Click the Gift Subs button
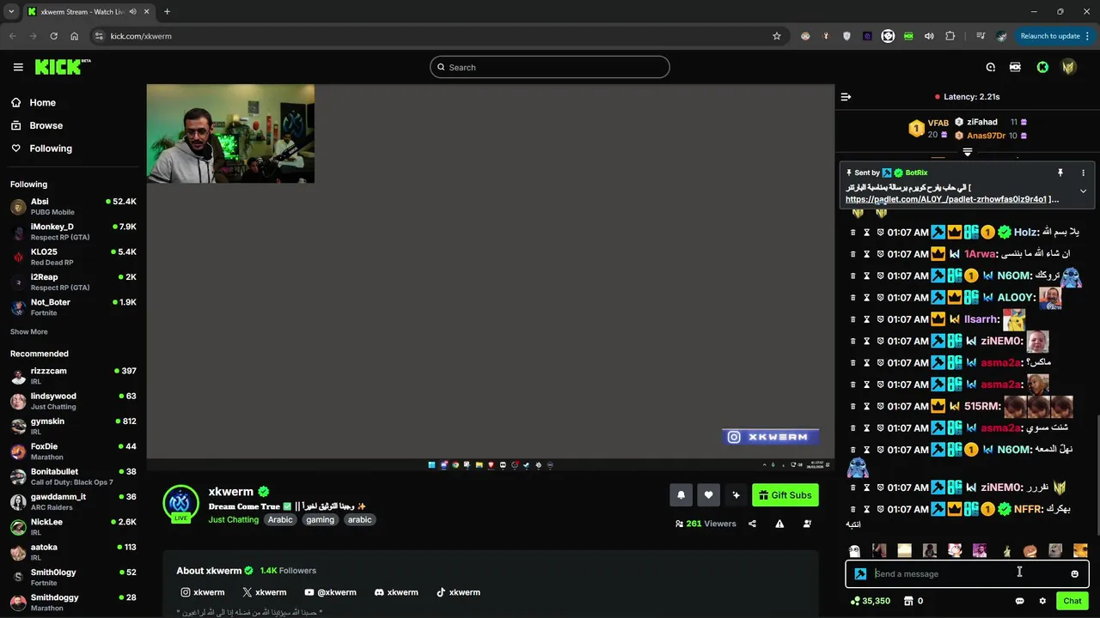This screenshot has height=618, width=1100. pyautogui.click(x=785, y=495)
